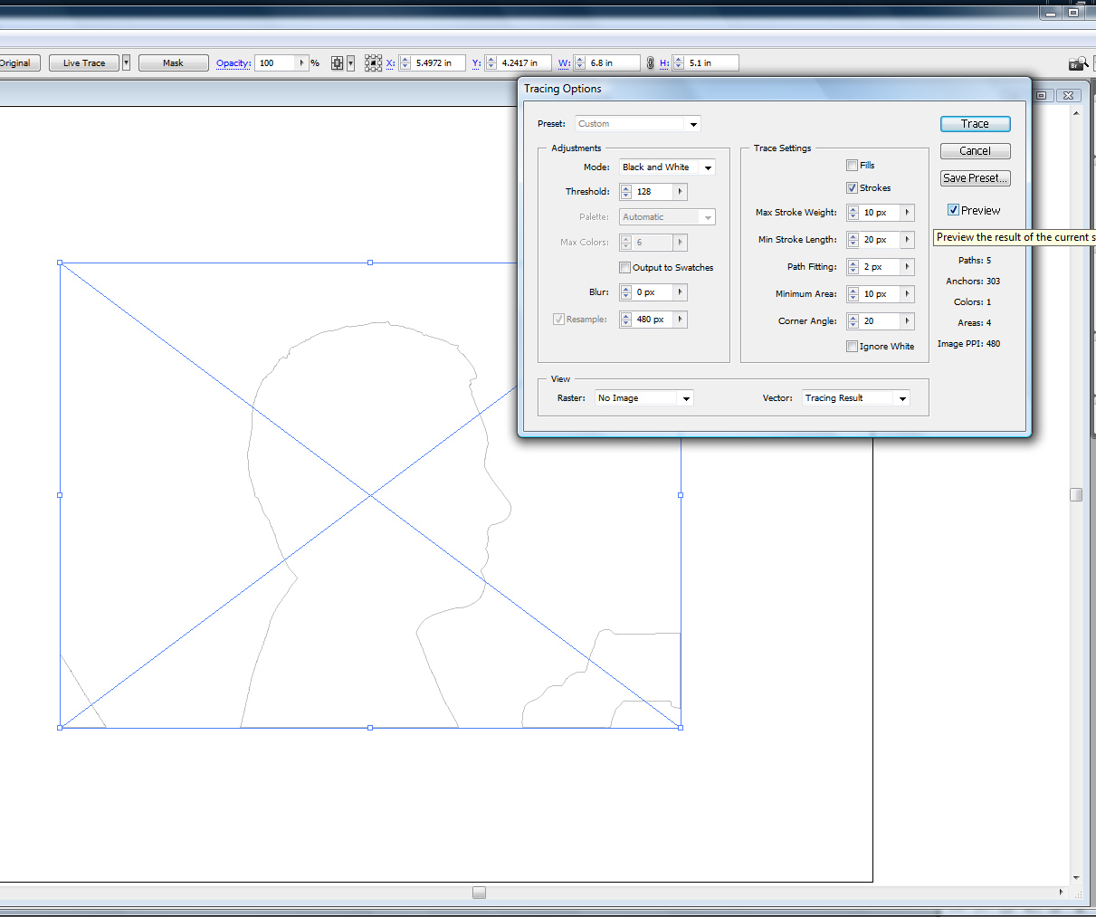Screen dimensions: 1096x917
Task: Open the Vector view dropdown showing Tracing Result
Action: 856,398
